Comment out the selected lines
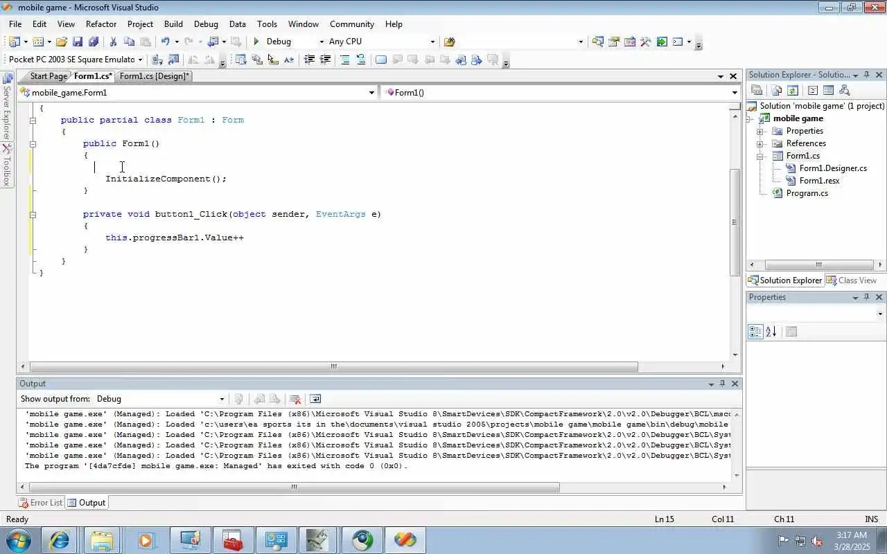This screenshot has width=887, height=554. [344, 60]
